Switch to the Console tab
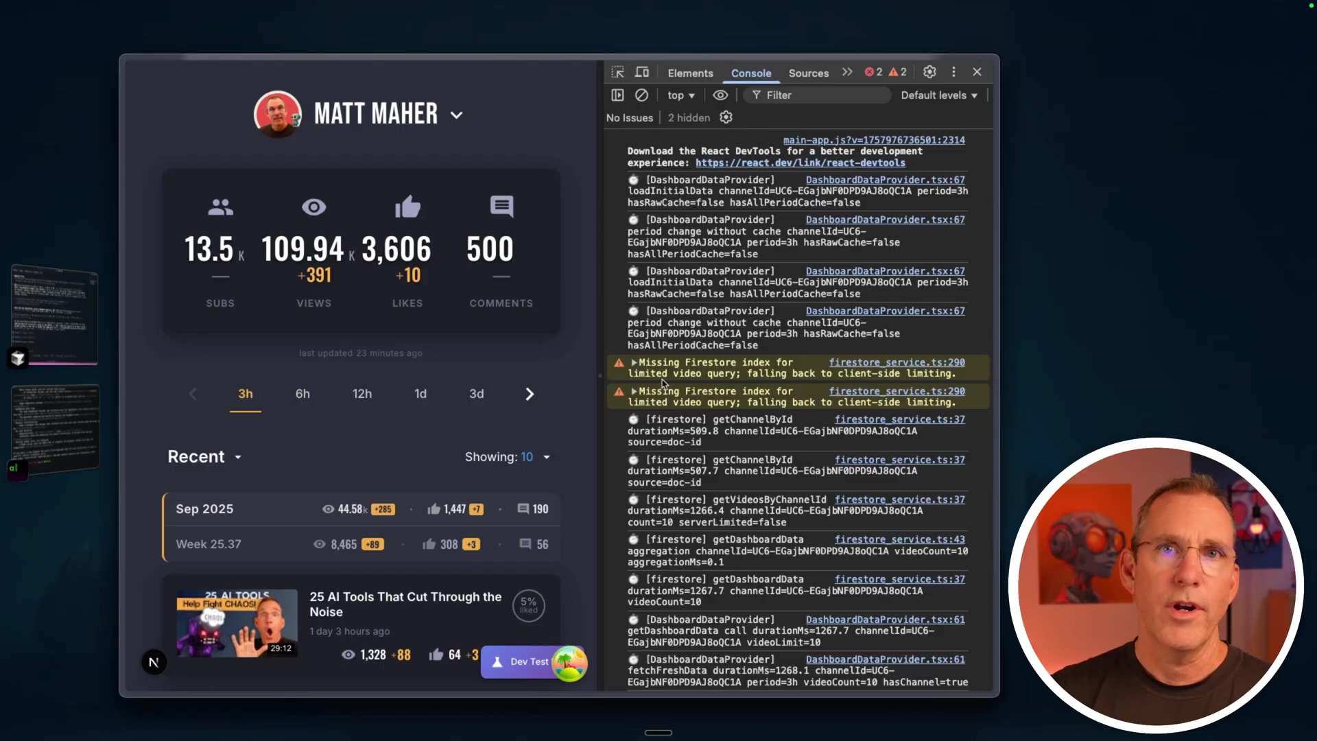 tap(751, 73)
